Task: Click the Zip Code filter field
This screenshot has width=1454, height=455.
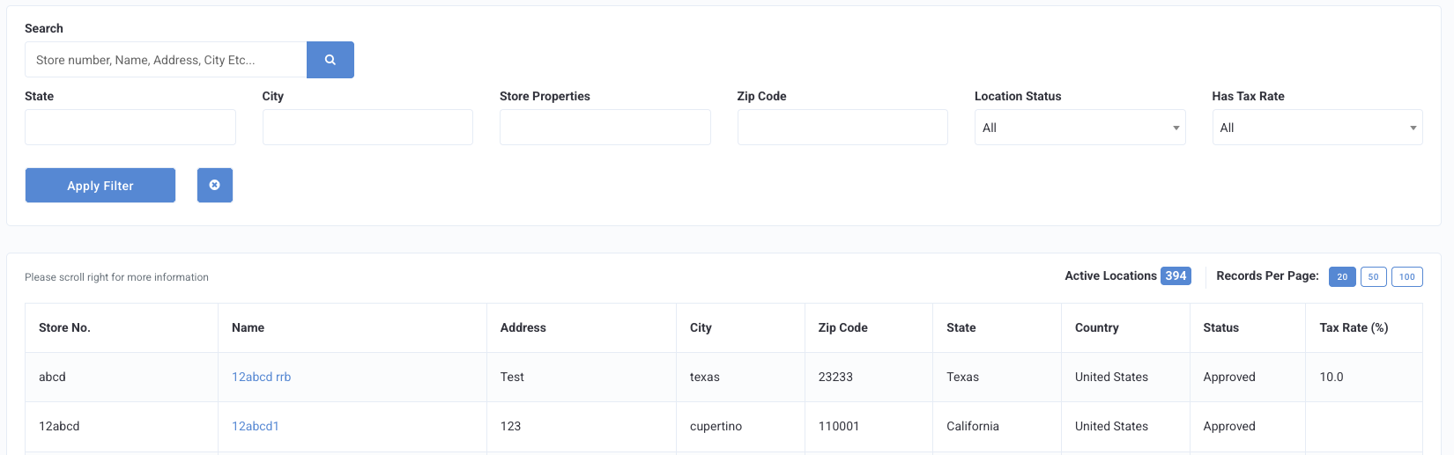Action: (x=842, y=128)
